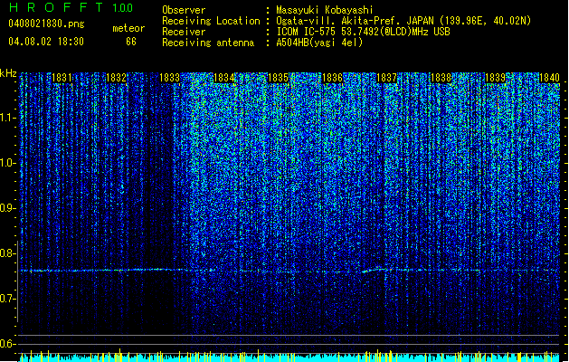
Task: Click the observer name Masayuki Kobayashi
Action: coord(325,10)
